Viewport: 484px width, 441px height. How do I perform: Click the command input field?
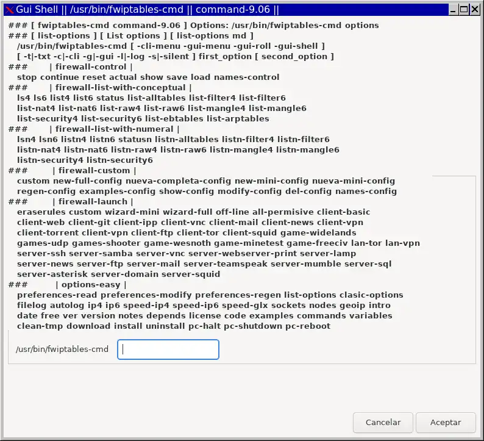point(168,350)
